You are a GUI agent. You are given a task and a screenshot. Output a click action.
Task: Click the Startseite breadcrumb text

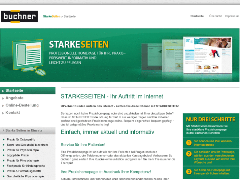[x=69, y=17]
